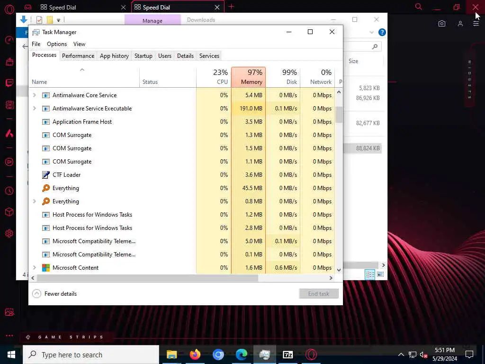Image resolution: width=485 pixels, height=364 pixels.
Task: Sort processes by Network column
Action: (318, 77)
